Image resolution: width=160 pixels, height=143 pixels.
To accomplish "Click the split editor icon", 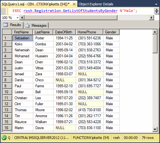I will [x=157, y=11].
